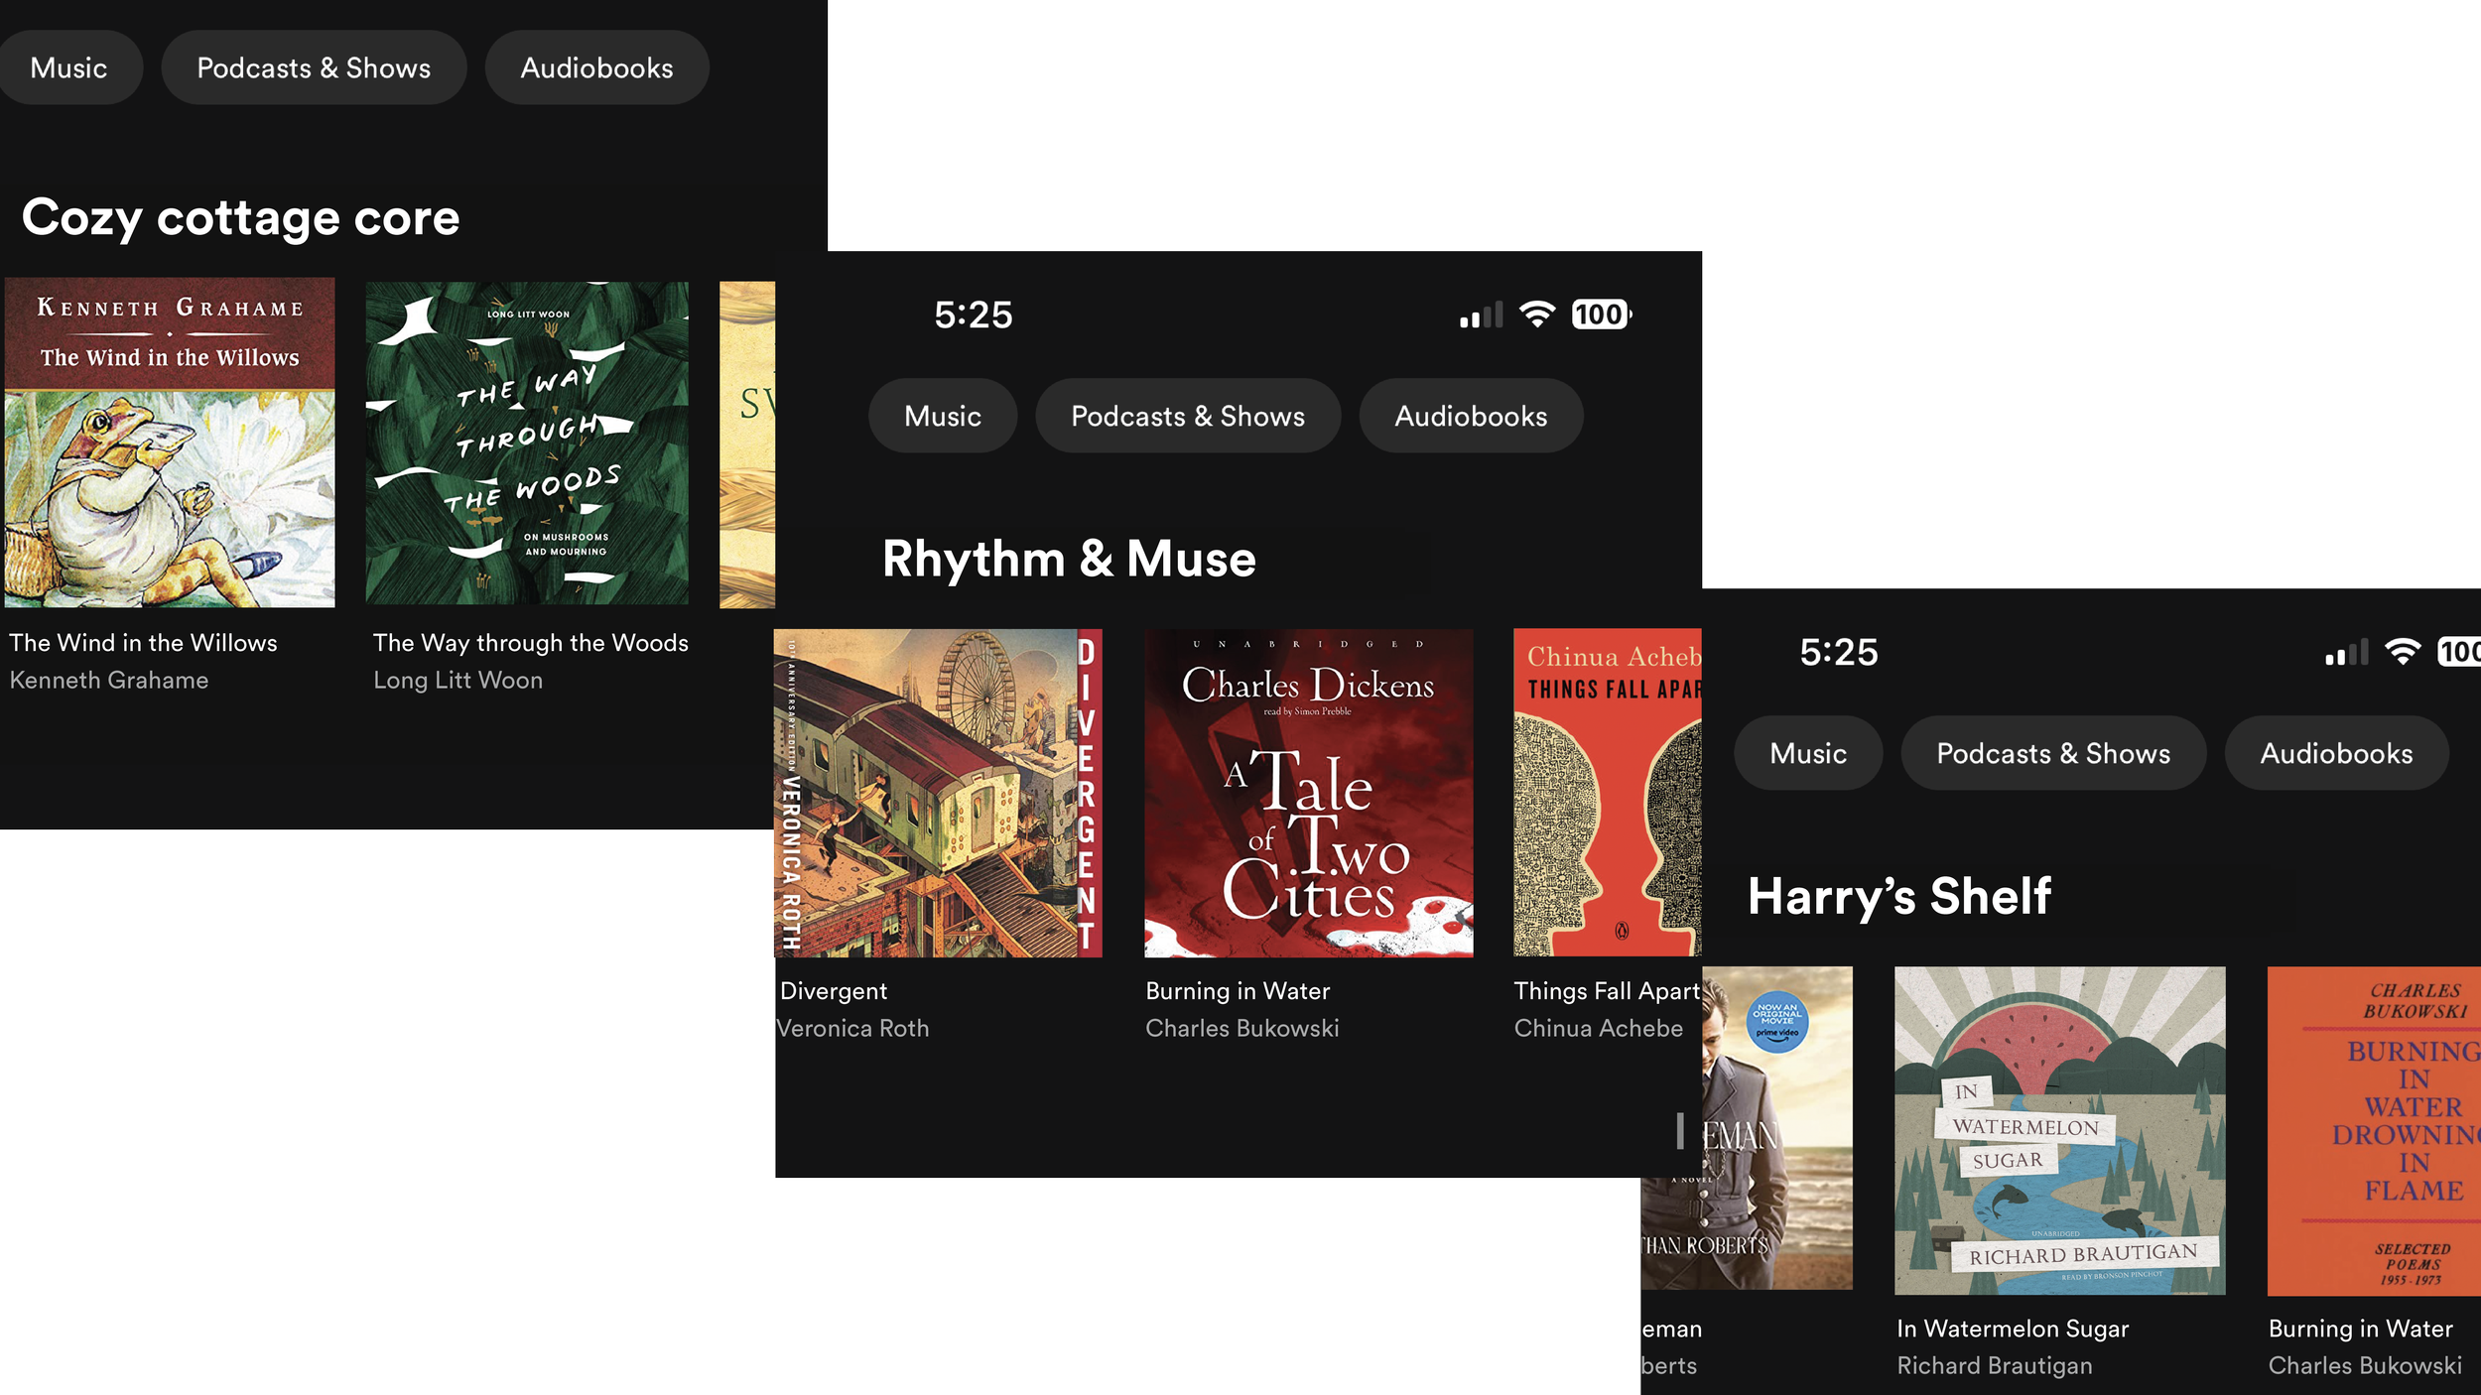The width and height of the screenshot is (2481, 1395).
Task: Open The Wind in the Willows cover
Action: [170, 443]
